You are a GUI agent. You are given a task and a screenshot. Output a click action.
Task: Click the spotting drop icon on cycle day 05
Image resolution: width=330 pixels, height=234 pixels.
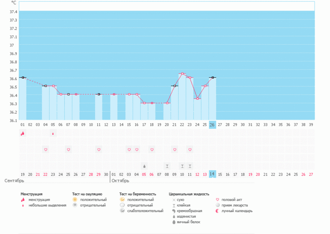click(53, 133)
